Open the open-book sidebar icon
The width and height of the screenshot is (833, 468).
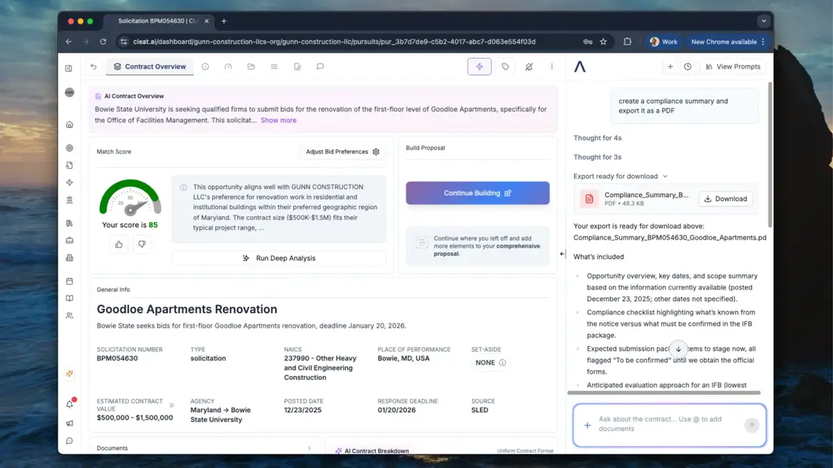point(69,298)
